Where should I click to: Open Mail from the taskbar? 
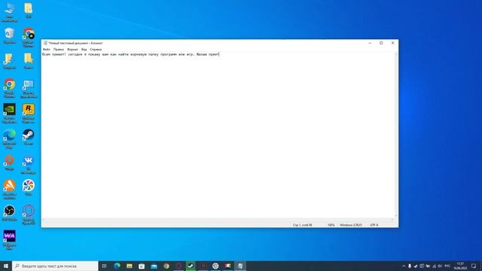(x=154, y=266)
